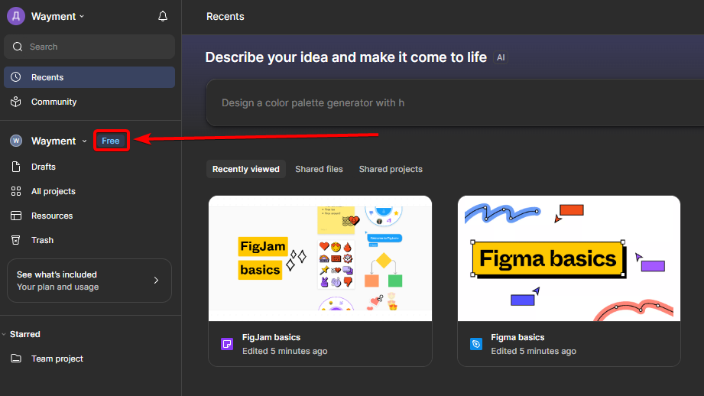Click the Resources panel icon

click(16, 216)
